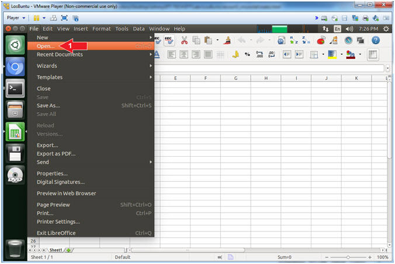This screenshot has width=395, height=264.
Task: Click the Sort Descending icon
Action: [306, 40]
